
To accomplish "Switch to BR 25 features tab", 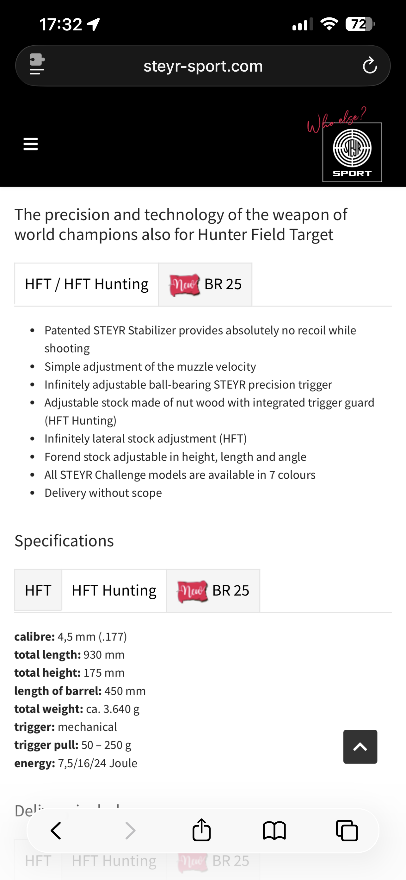I will pyautogui.click(x=205, y=284).
